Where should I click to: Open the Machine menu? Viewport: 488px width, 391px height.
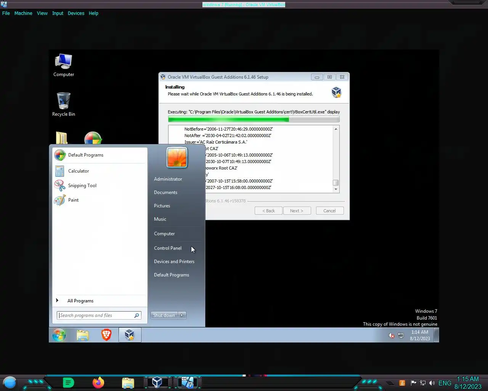click(x=23, y=13)
